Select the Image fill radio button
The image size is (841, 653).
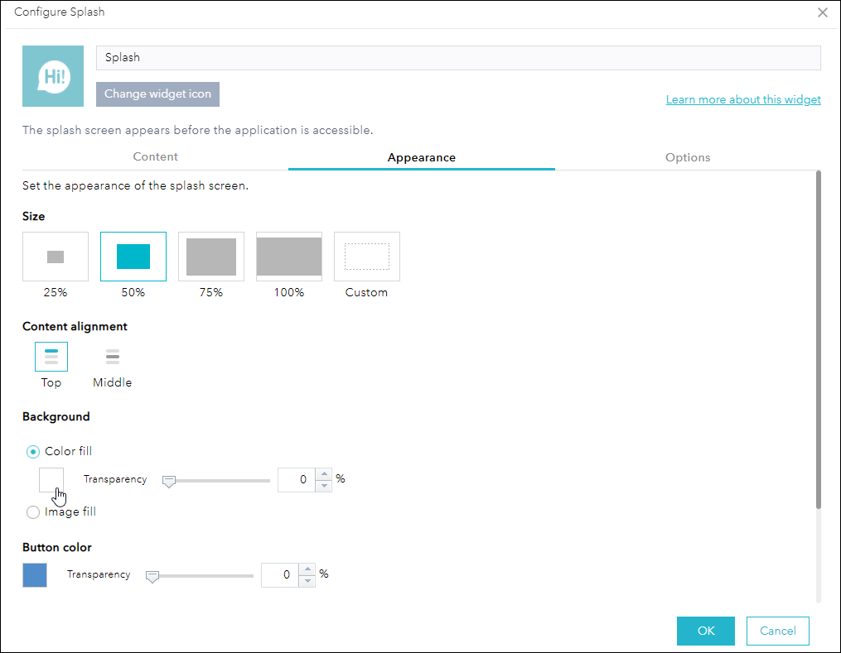pyautogui.click(x=32, y=512)
